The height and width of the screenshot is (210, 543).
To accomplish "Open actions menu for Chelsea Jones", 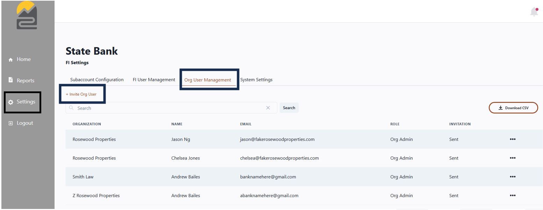I will (x=513, y=158).
